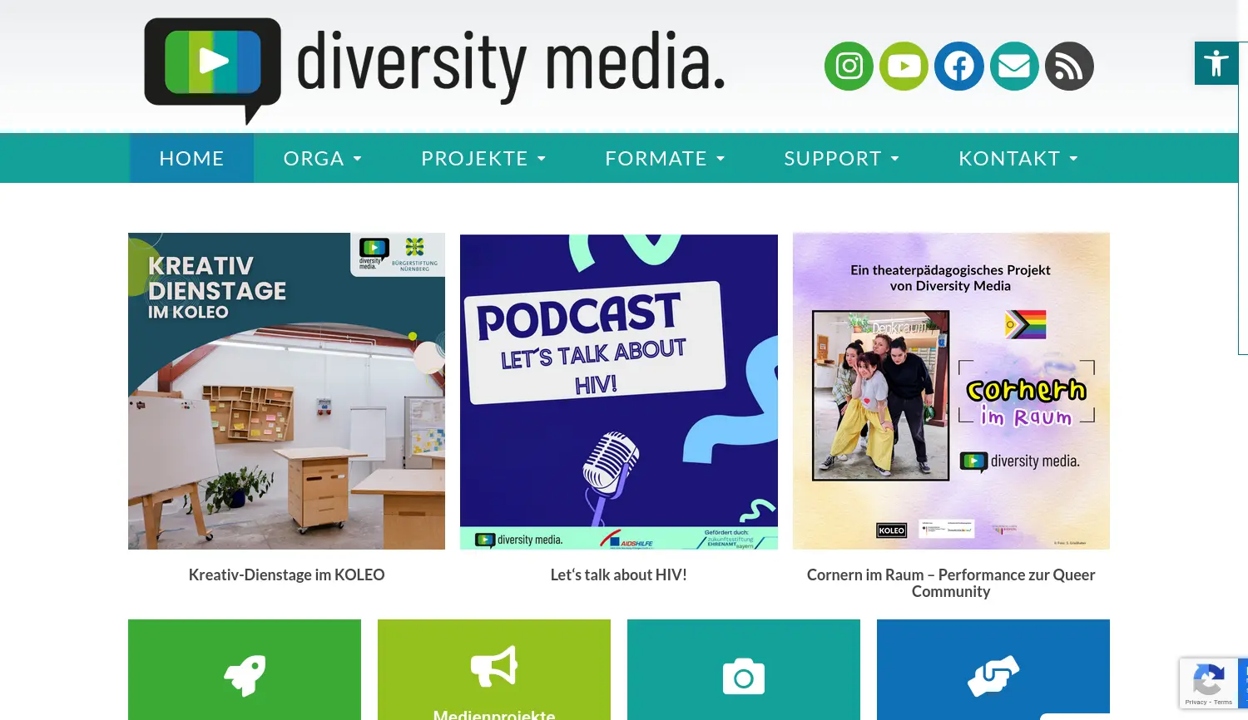
Task: Open the RSS feed icon
Action: click(1069, 67)
